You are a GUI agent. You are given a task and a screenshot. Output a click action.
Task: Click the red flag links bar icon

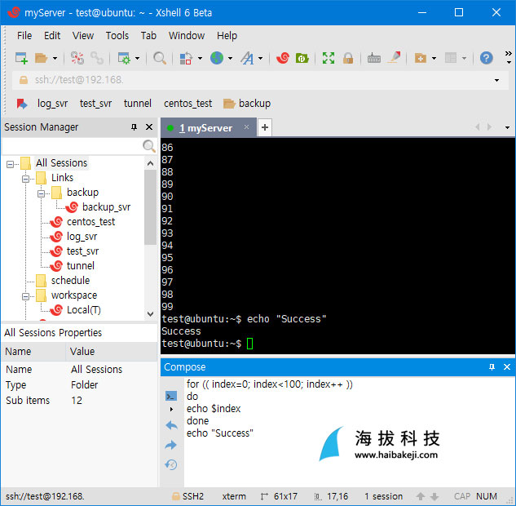click(22, 104)
